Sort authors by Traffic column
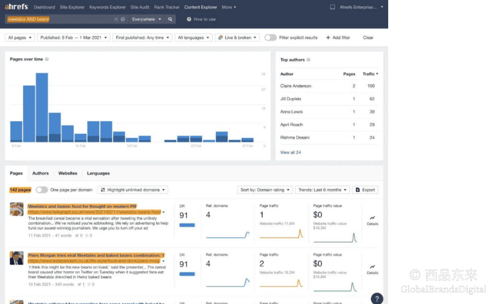This screenshot has width=486, height=304. click(371, 74)
